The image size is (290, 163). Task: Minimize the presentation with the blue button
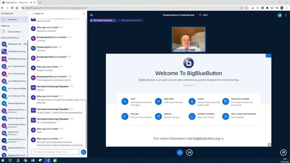pos(269,56)
